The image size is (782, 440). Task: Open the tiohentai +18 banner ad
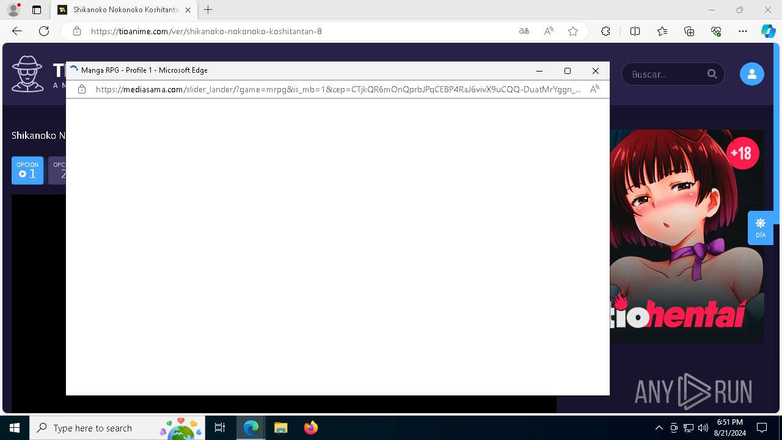click(687, 236)
